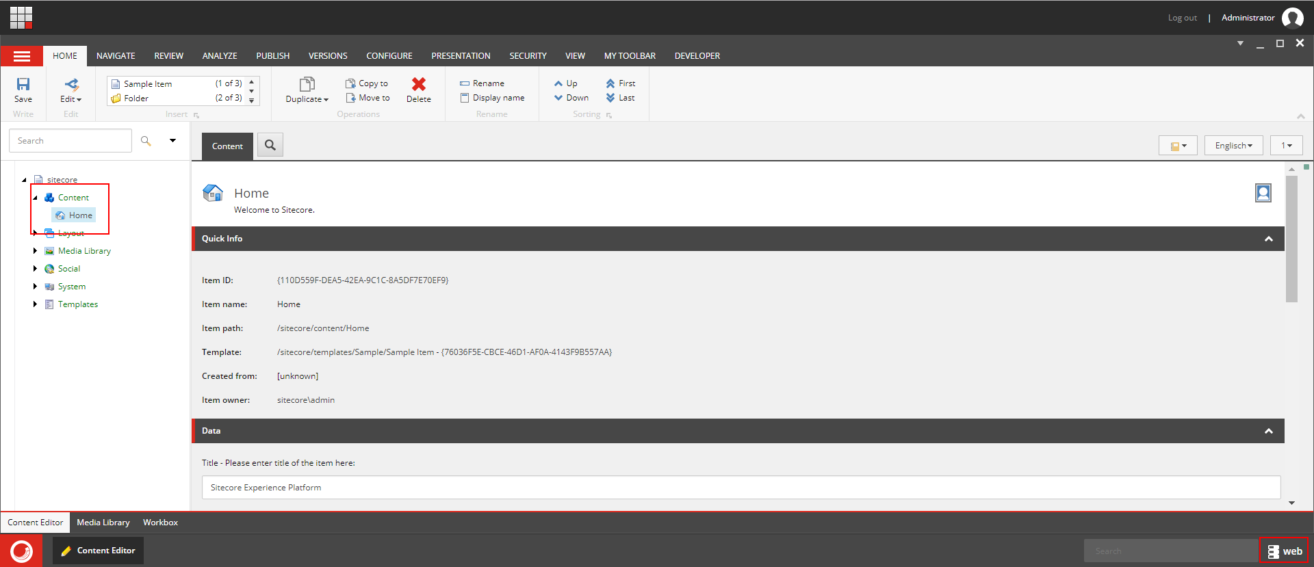Viewport: 1314px width, 567px height.
Task: Open the Englisch language dropdown
Action: point(1233,146)
